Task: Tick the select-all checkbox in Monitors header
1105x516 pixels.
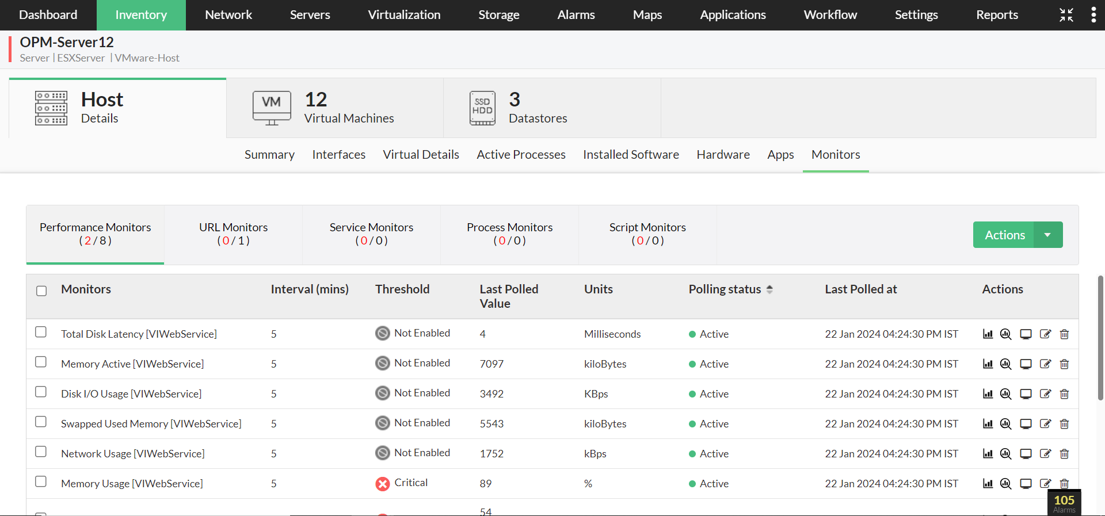Action: [x=41, y=291]
